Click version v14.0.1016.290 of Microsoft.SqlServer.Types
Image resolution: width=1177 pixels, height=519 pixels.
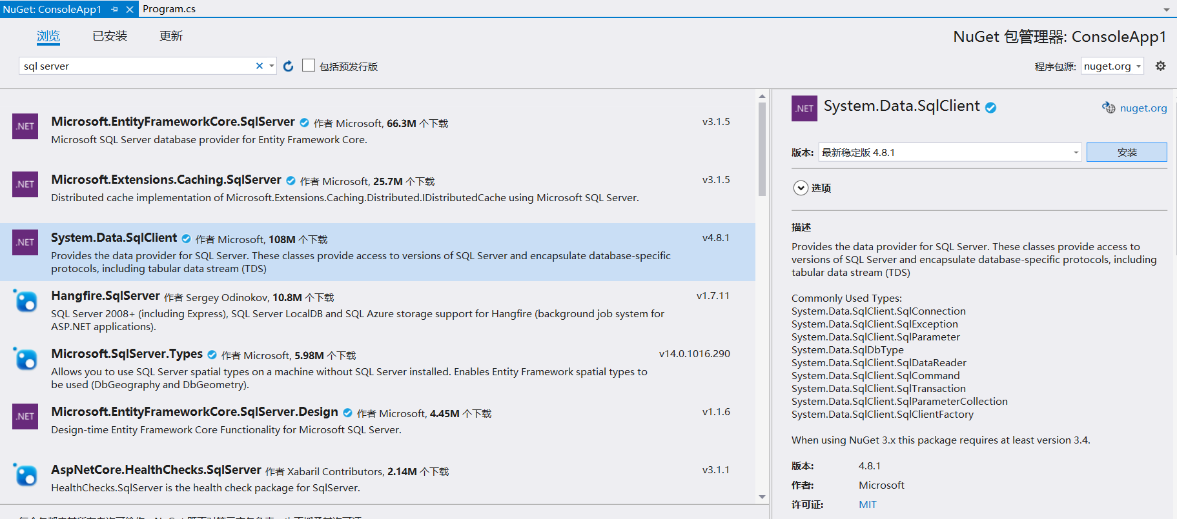coord(695,354)
